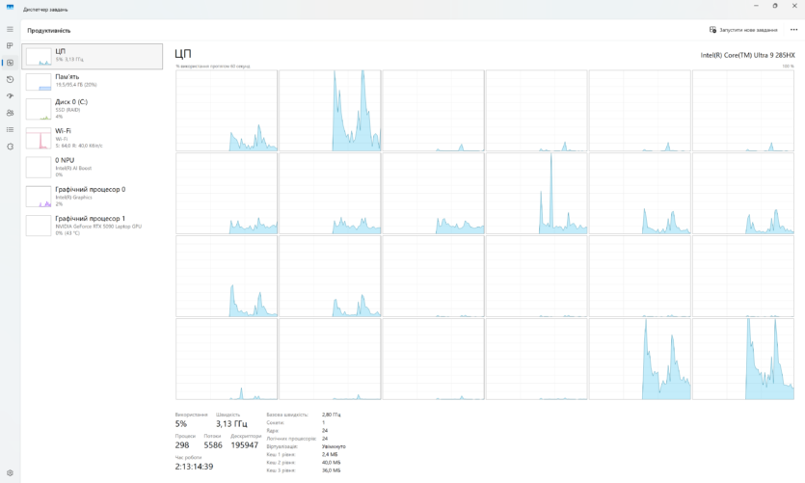
Task: Click the 'Віртуалізація' label
Action: coord(282,446)
